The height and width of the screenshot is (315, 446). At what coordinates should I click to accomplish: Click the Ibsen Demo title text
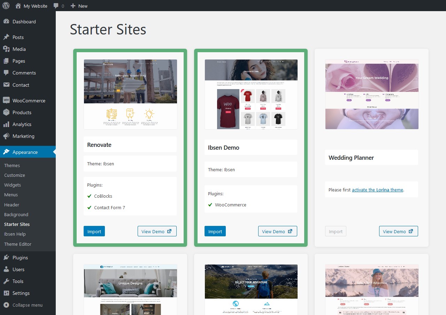tap(224, 148)
